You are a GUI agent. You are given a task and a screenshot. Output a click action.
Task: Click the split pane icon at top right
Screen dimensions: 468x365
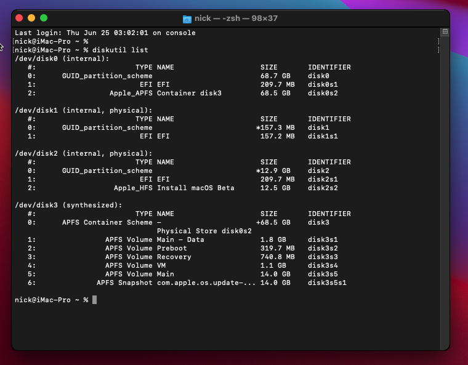pos(445,31)
